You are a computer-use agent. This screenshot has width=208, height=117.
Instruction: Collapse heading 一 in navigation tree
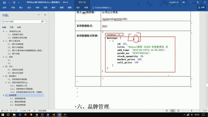4,31
